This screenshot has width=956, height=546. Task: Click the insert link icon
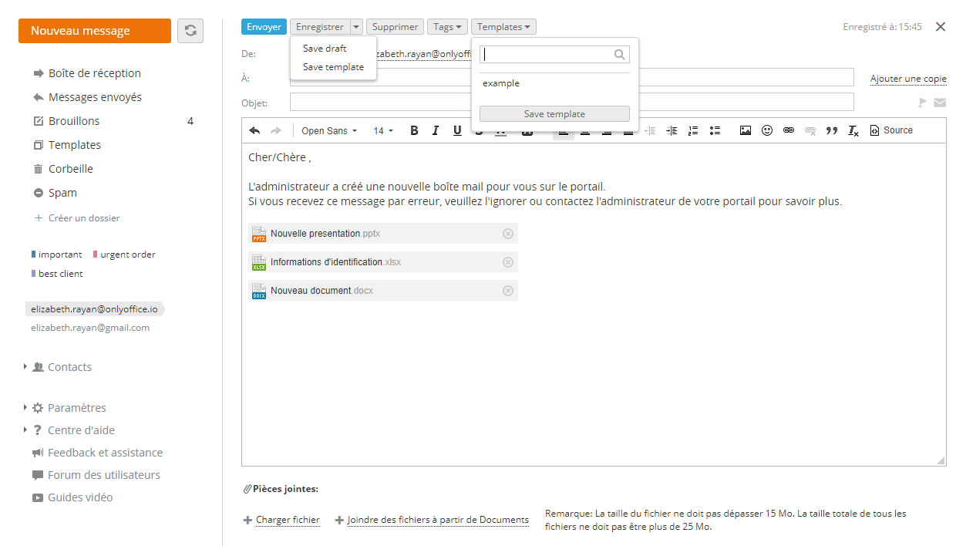click(788, 131)
